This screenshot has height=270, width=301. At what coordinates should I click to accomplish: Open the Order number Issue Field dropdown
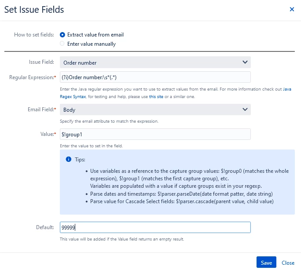point(155,62)
